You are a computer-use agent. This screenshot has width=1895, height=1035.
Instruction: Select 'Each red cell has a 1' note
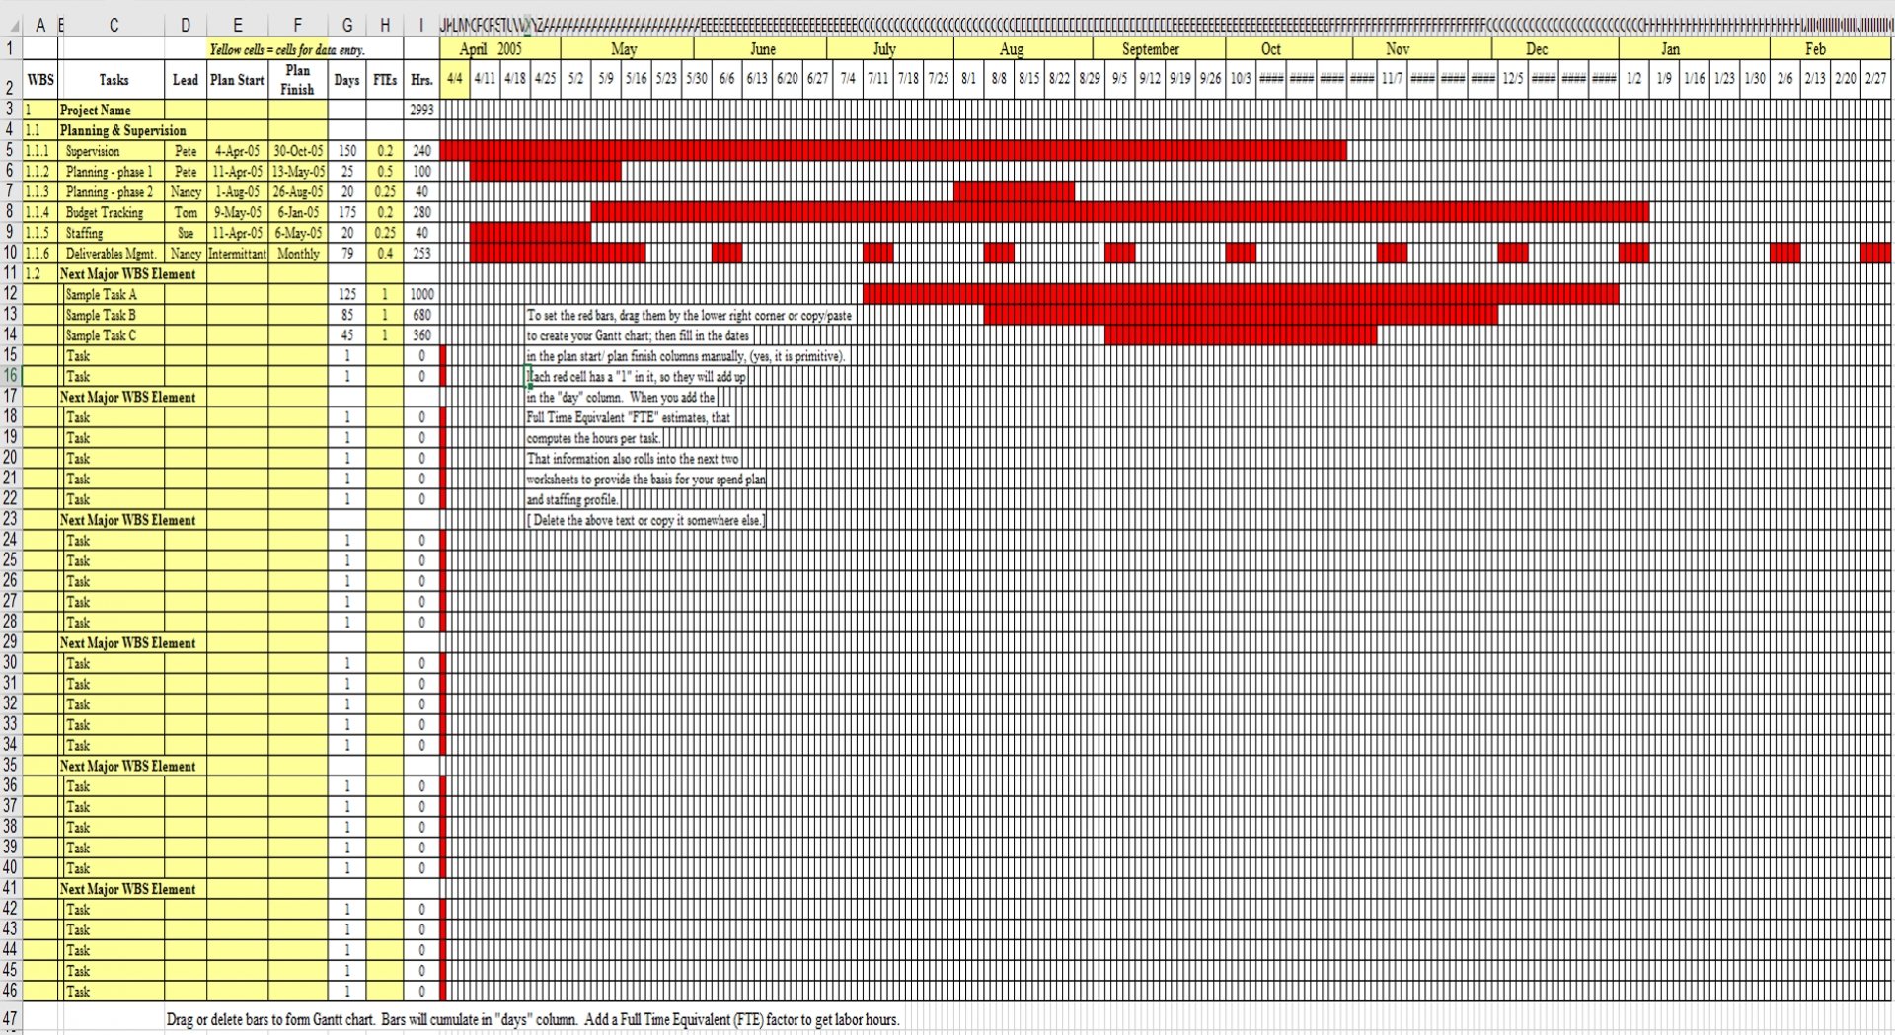(x=637, y=377)
